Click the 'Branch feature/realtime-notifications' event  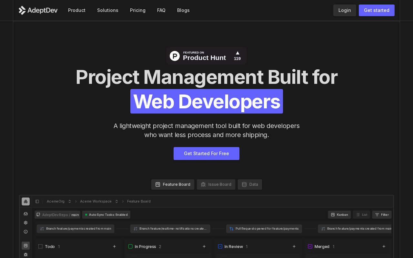pyautogui.click(x=170, y=229)
